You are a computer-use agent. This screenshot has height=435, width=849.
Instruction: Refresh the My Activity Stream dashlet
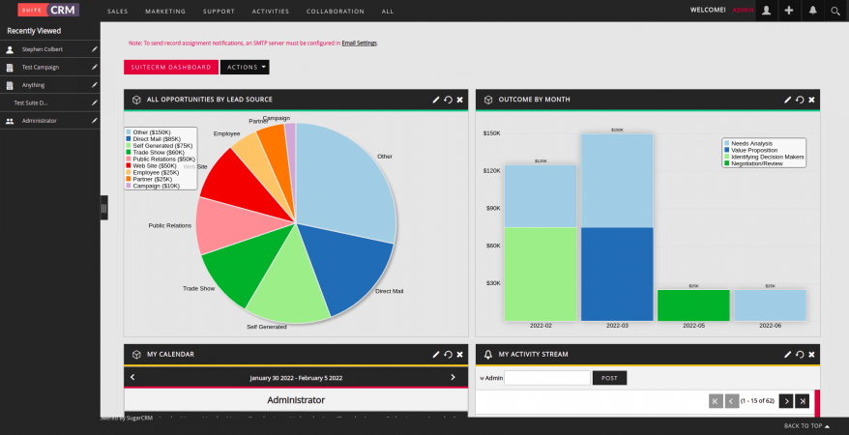pos(800,355)
